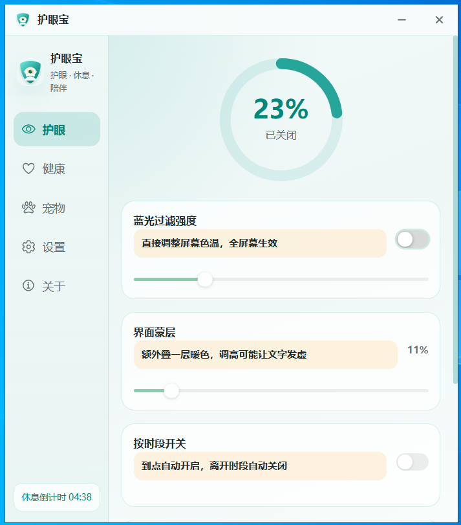Click the 护眼宝 shield logo in the sidebar
Screen dimensions: 461x525
pyautogui.click(x=30, y=73)
